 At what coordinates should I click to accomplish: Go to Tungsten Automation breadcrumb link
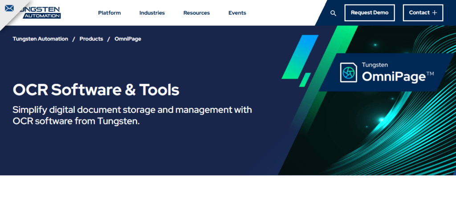point(41,39)
